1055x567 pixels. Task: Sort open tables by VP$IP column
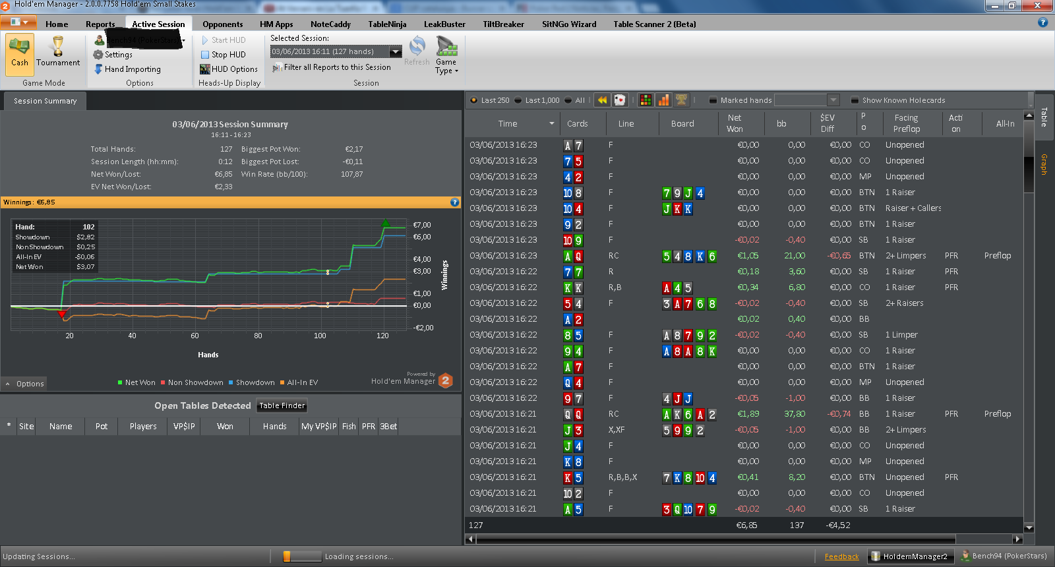point(184,427)
